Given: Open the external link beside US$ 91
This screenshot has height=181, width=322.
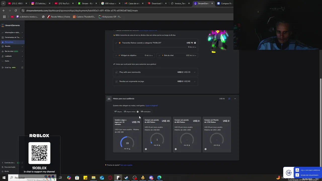Looking at the screenshot, I should pos(229,99).
